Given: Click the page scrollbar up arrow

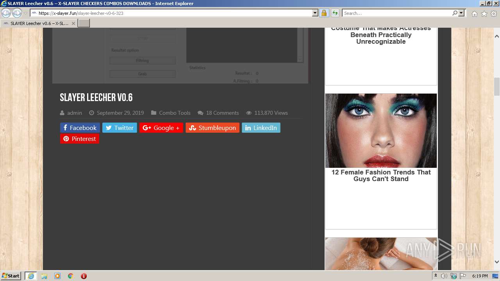Looking at the screenshot, I should (x=496, y=36).
